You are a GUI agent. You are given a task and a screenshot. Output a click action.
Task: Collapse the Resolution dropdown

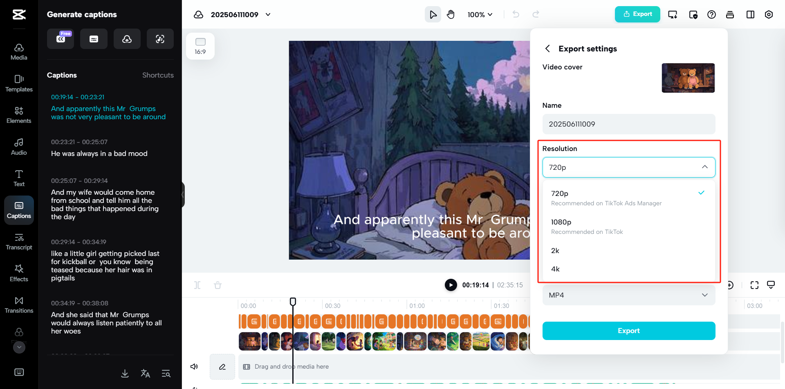[x=629, y=167]
